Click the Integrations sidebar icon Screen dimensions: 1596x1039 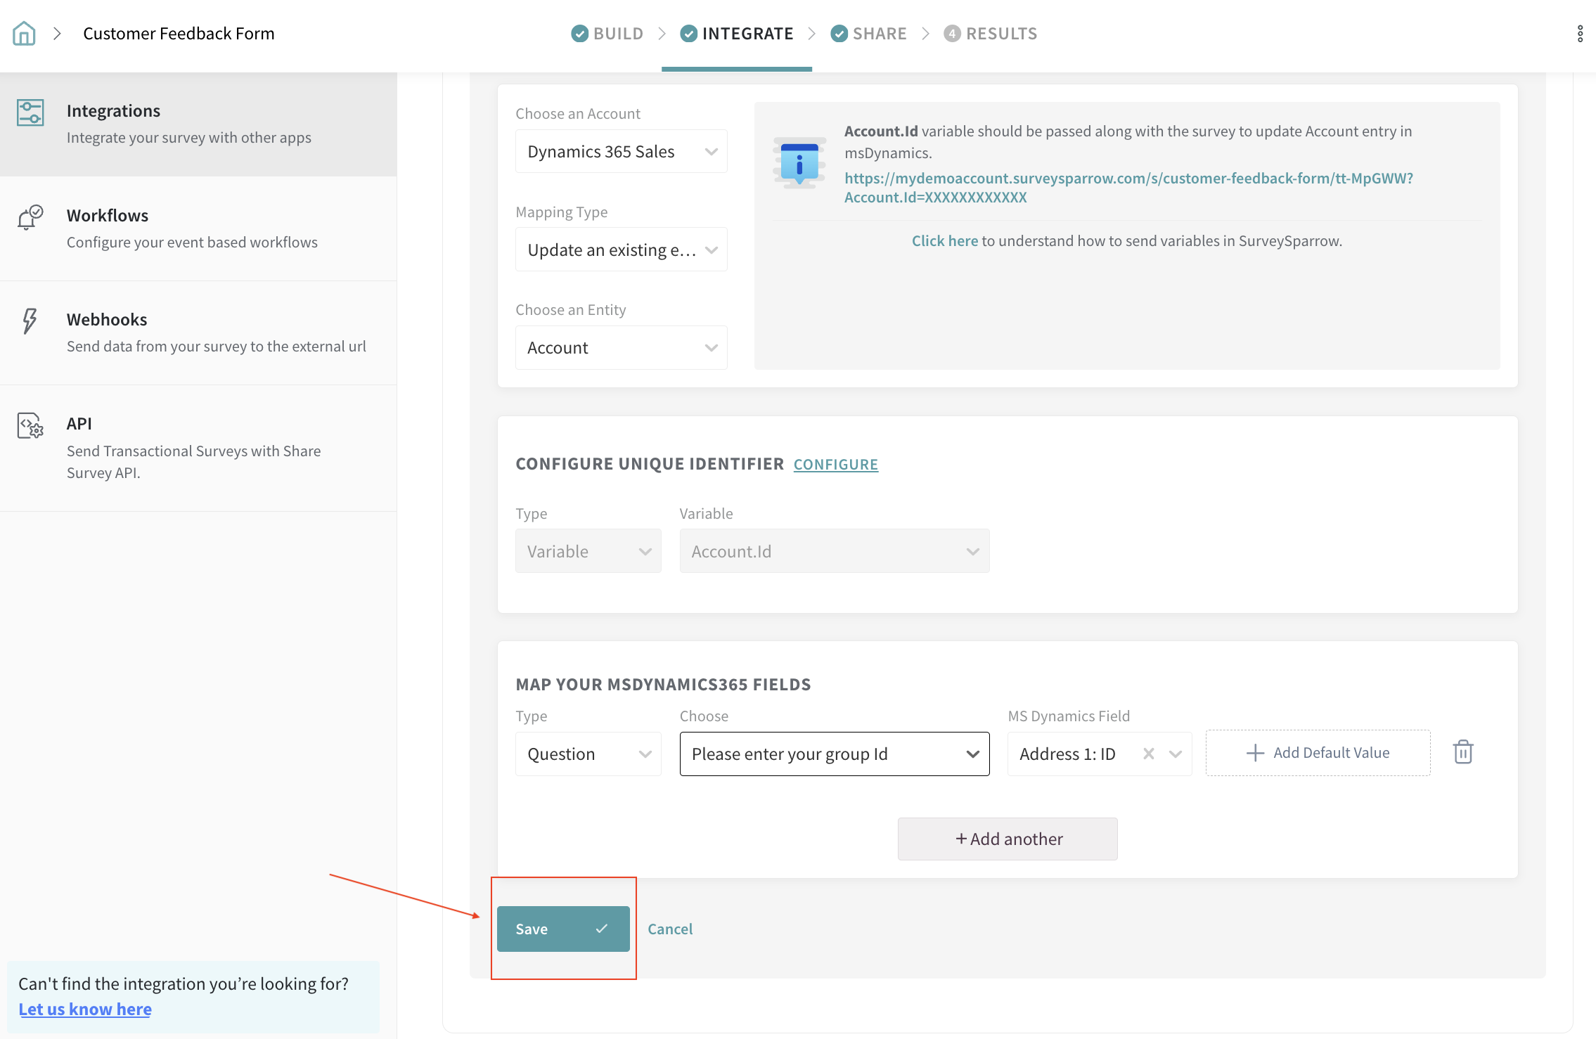pyautogui.click(x=30, y=112)
